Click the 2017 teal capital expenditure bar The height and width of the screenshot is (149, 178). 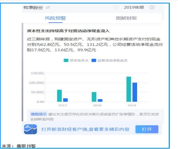(59, 96)
